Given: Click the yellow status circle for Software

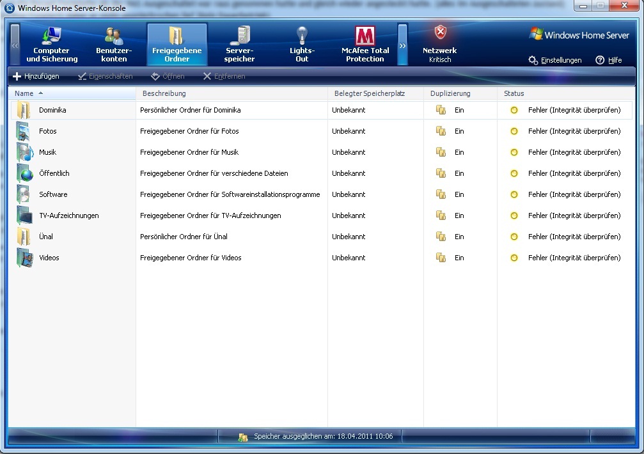Looking at the screenshot, I should [514, 194].
